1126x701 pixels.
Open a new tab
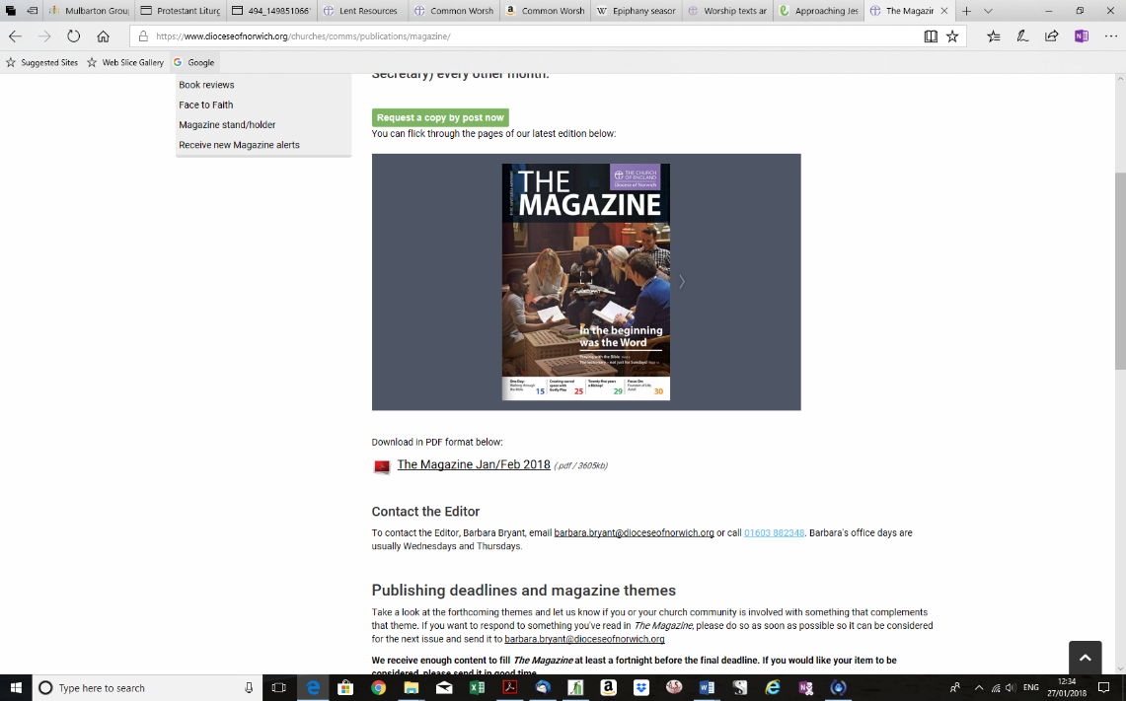click(966, 11)
